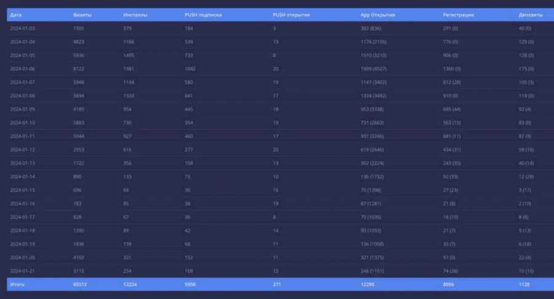Image resolution: width=554 pixels, height=299 pixels.
Task: Select the 2024-01-21 date row
Action: tap(22, 271)
